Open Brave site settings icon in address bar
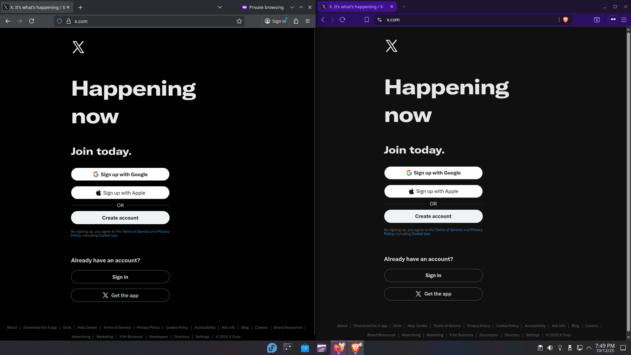This screenshot has height=355, width=631. coord(380,20)
